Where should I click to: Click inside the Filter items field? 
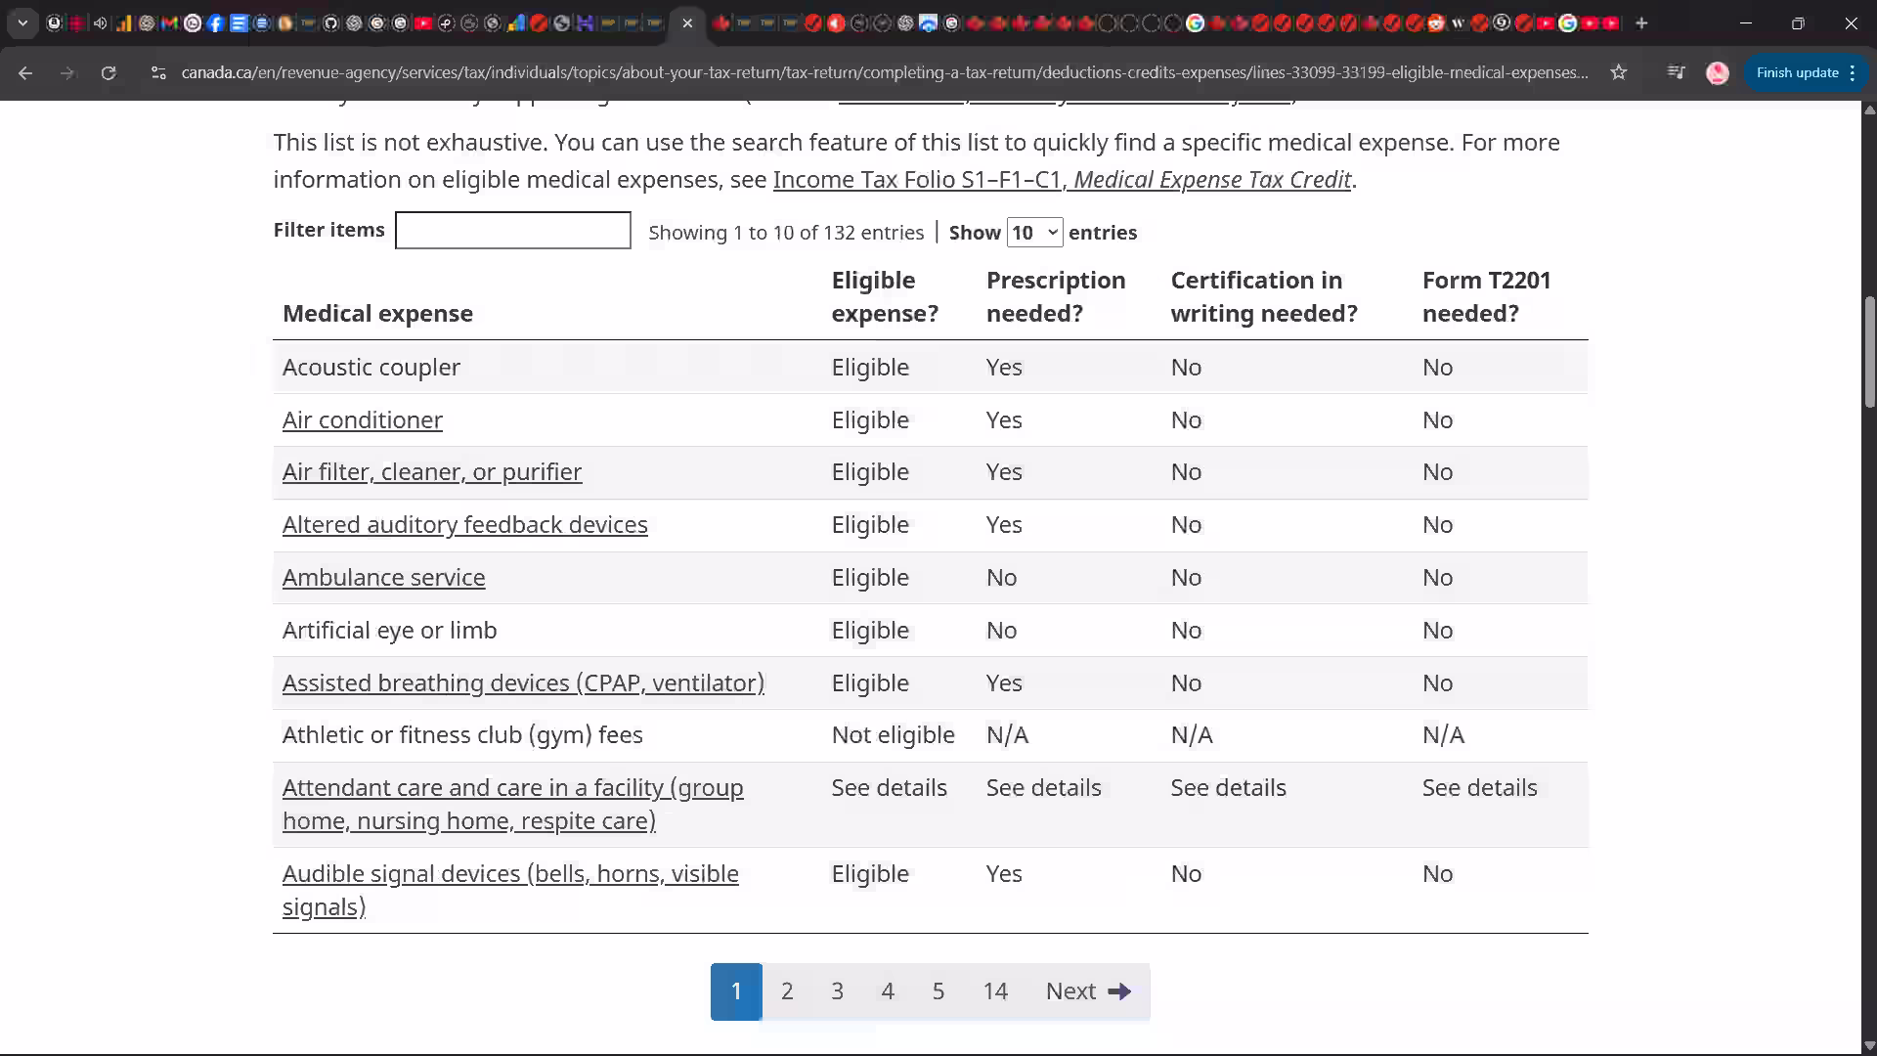coord(512,230)
